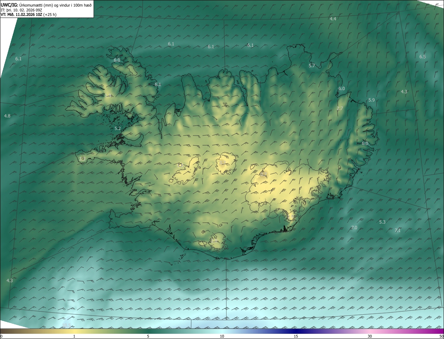
Task: Select the 7.0 value label
Action: tap(354, 227)
